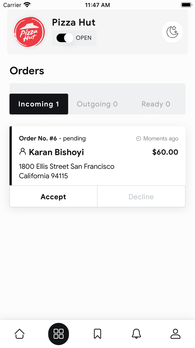Switch to the Ready 0 tab
This screenshot has height=348, width=195.
[156, 104]
